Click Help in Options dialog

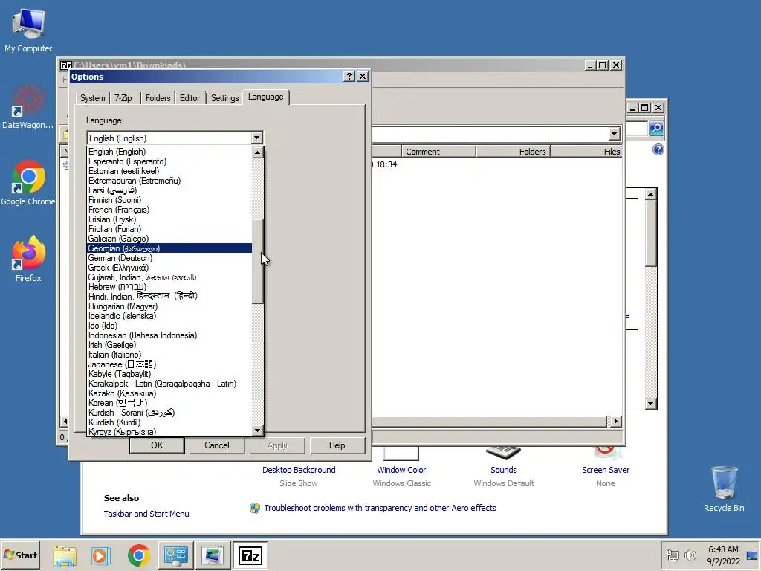pyautogui.click(x=337, y=445)
